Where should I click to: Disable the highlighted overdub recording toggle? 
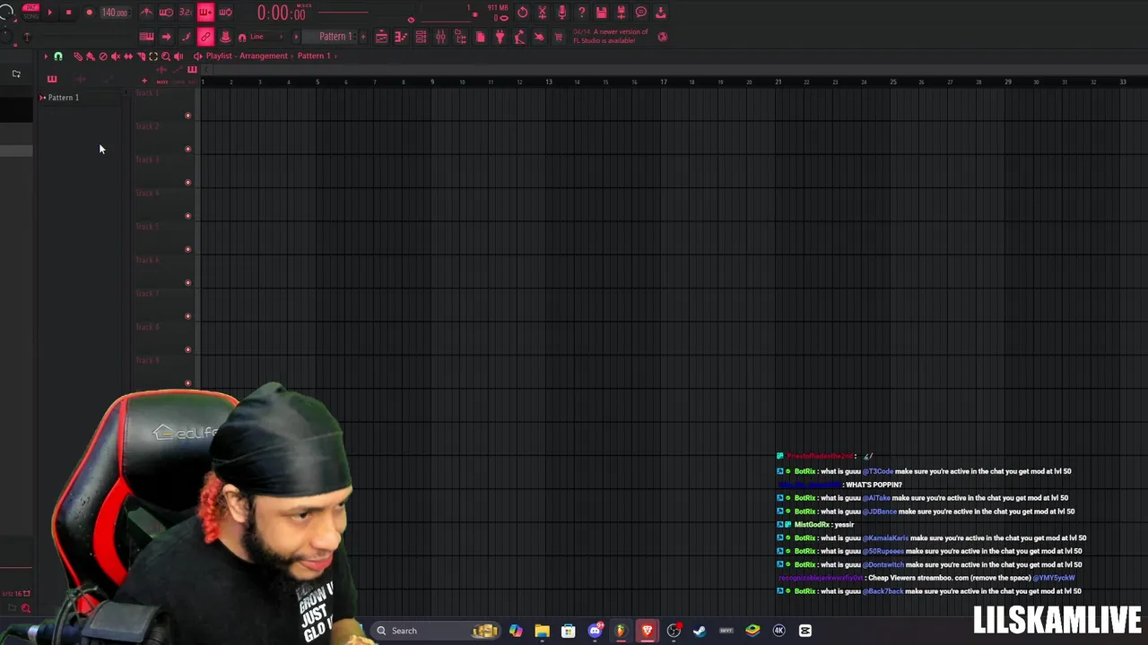205,13
